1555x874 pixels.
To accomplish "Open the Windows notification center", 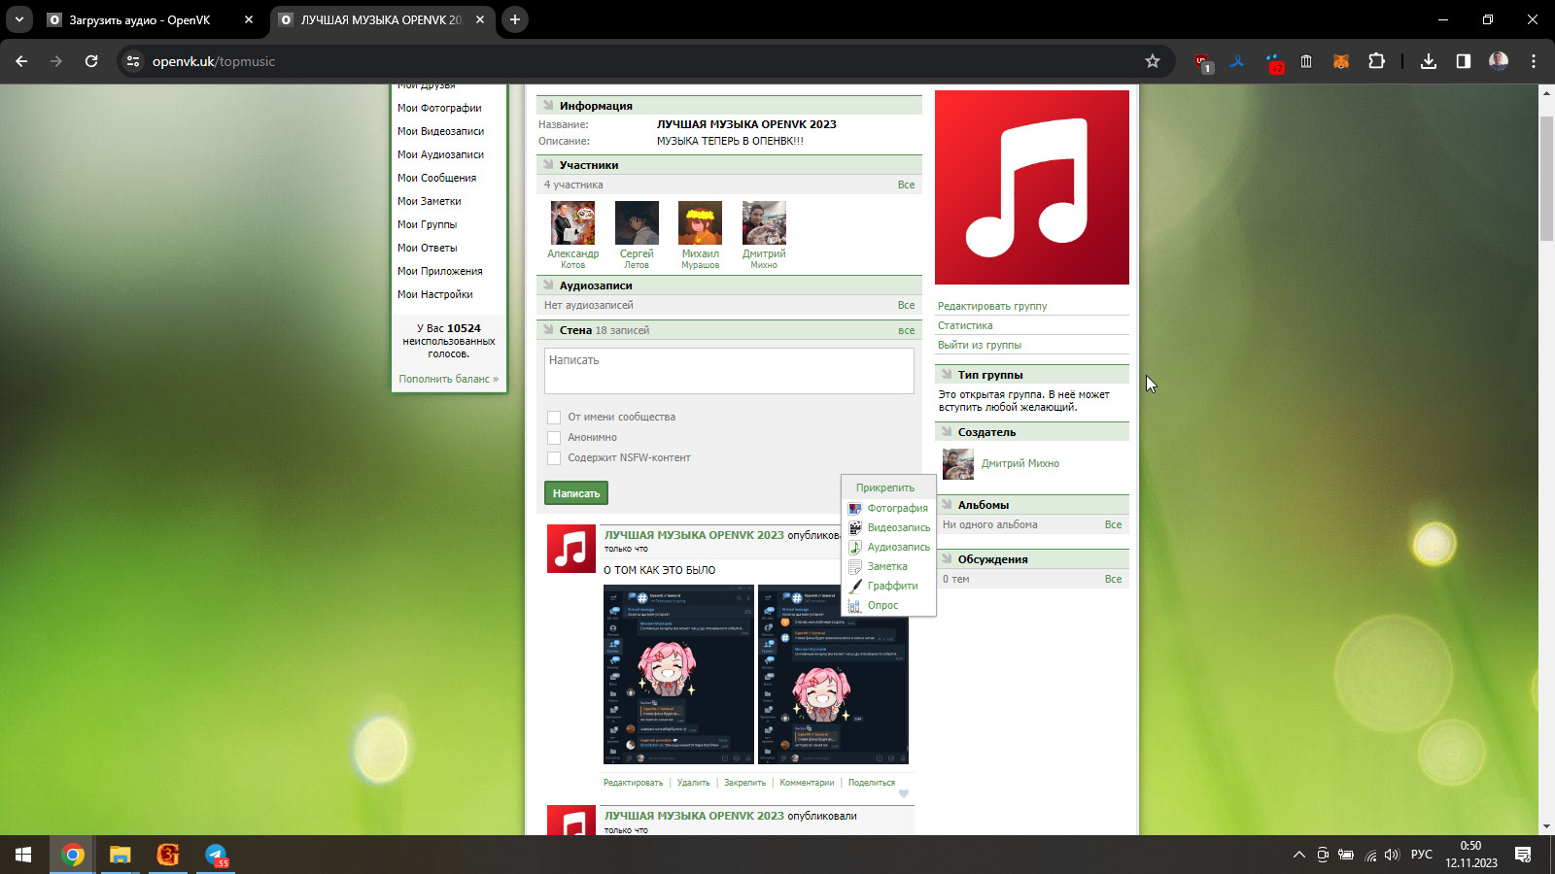I will (1523, 855).
